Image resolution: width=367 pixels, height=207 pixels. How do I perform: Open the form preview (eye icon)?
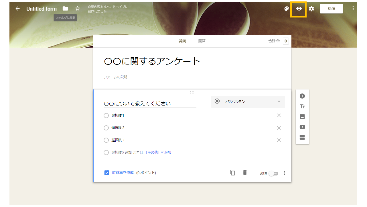coord(299,9)
